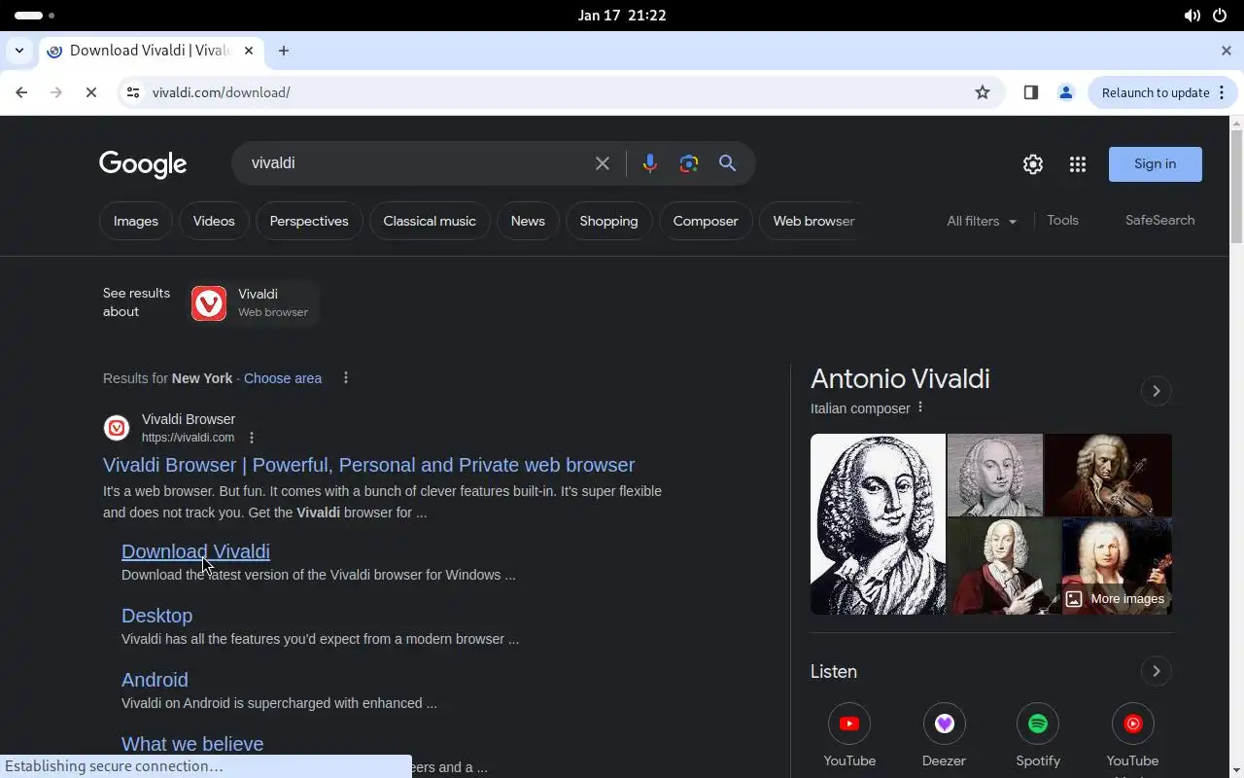Open the News filter
The width and height of the screenshot is (1244, 778).
coord(528,221)
